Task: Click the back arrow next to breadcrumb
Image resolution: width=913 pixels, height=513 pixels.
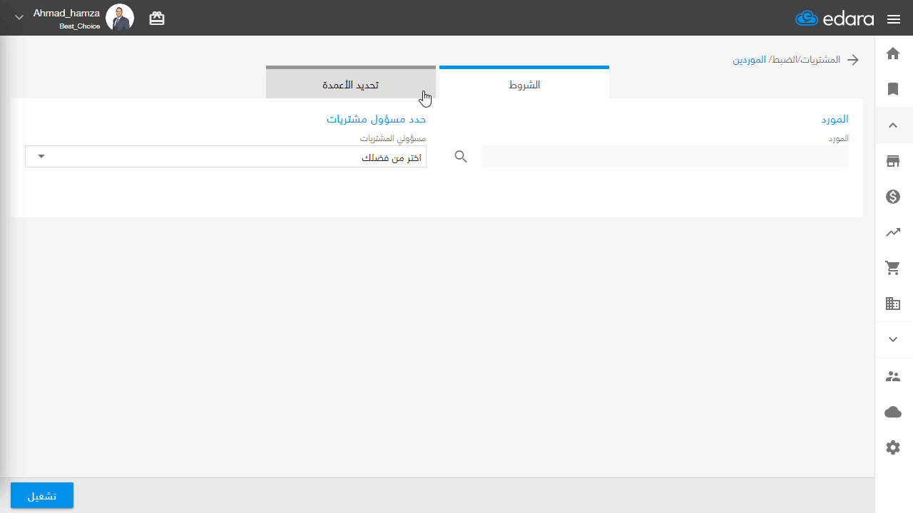Action: [x=853, y=60]
